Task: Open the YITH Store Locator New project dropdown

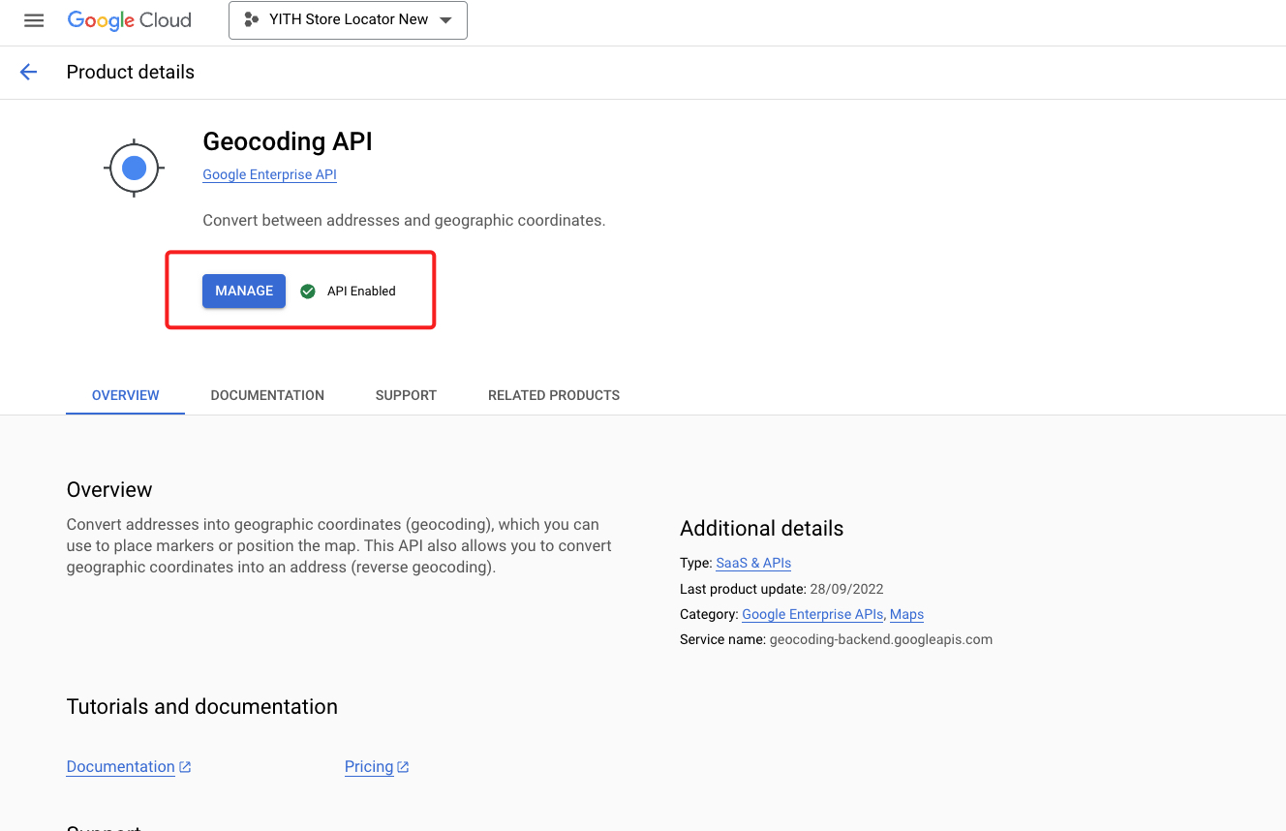Action: click(x=348, y=20)
